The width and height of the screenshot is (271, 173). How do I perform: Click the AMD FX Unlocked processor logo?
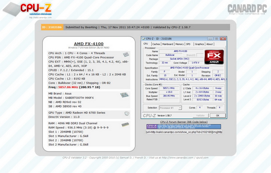tap(214, 57)
